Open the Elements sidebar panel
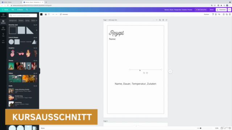 (3, 22)
